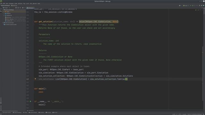Click the get_solution function name in the editor
This screenshot has width=205, height=115.
(45, 22)
